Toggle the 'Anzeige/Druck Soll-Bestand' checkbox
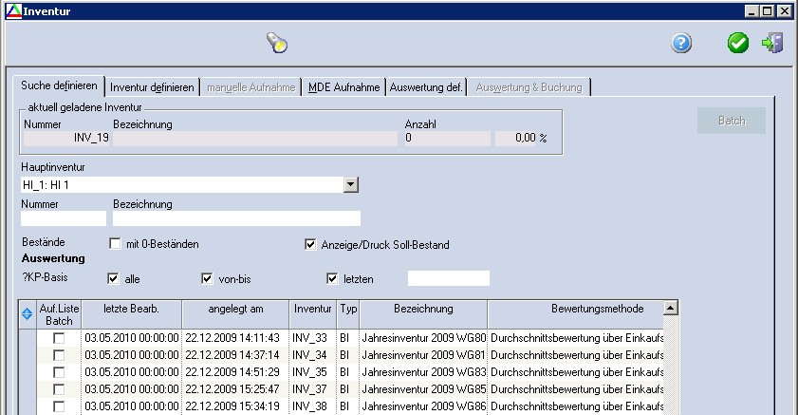Screen dimensions: 798x415 [310, 244]
